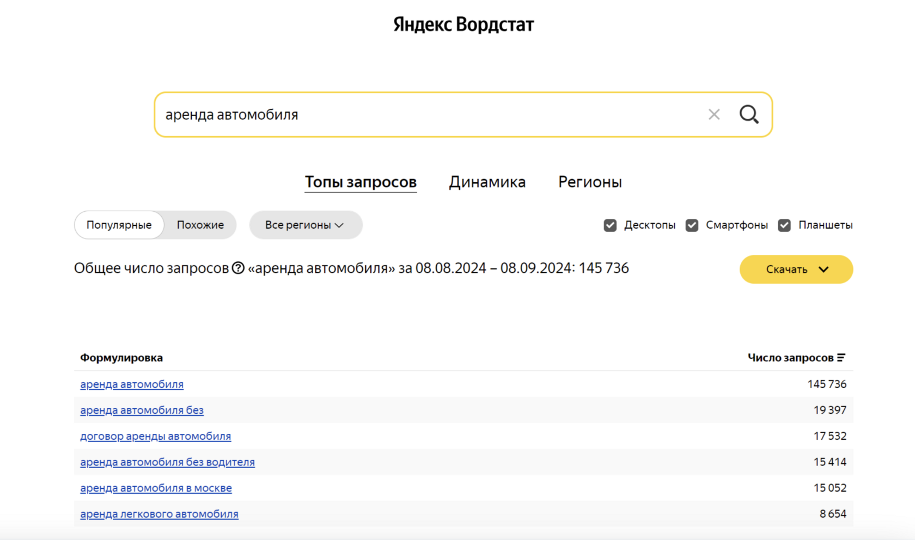This screenshot has width=915, height=540.
Task: Switch to the Похожие toggle option
Action: coord(200,225)
